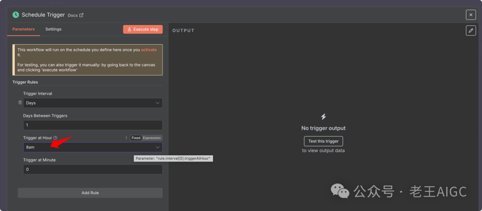
Task: Switch to the Parameters tab
Action: tap(23, 29)
